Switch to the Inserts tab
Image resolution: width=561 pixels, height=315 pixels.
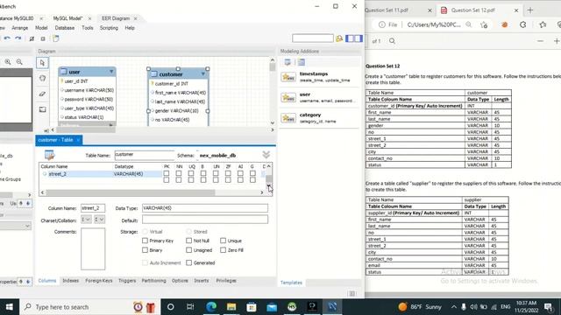pyautogui.click(x=201, y=281)
